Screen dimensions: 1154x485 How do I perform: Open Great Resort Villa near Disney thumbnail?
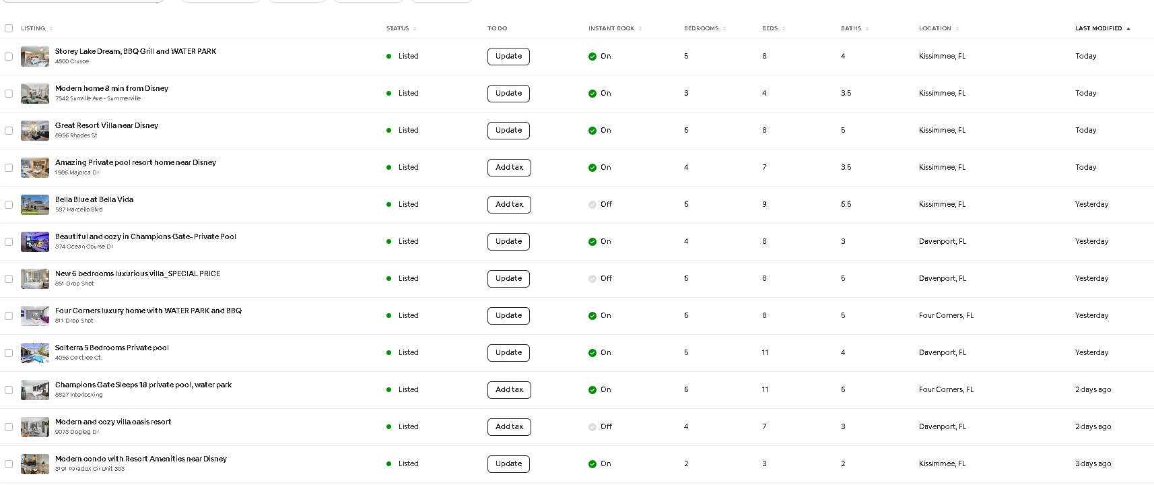pyautogui.click(x=35, y=131)
